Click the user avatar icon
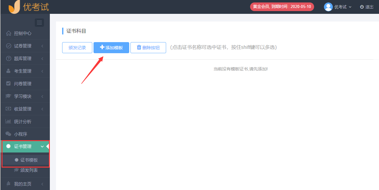The width and height of the screenshot is (379, 190). pyautogui.click(x=328, y=7)
